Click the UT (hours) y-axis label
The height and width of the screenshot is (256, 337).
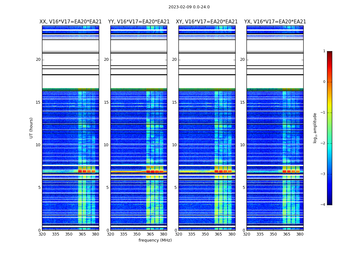(31, 128)
